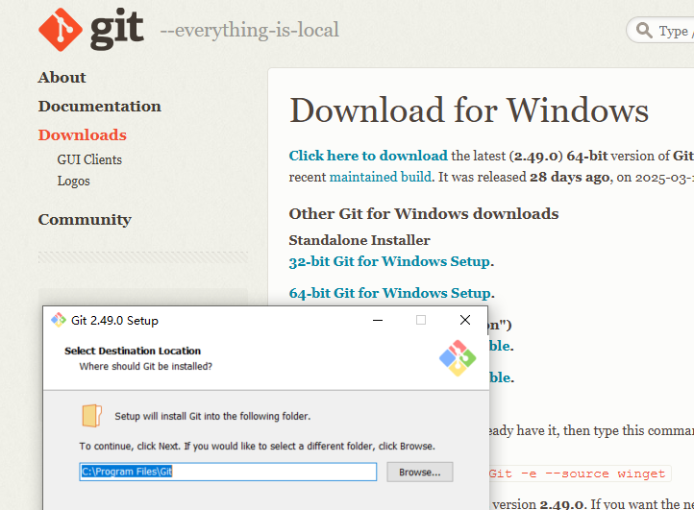Click the colorful Git logo in installer header

click(458, 358)
